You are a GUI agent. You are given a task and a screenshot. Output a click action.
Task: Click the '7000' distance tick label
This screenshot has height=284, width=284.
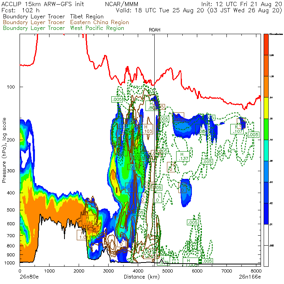click(226, 271)
